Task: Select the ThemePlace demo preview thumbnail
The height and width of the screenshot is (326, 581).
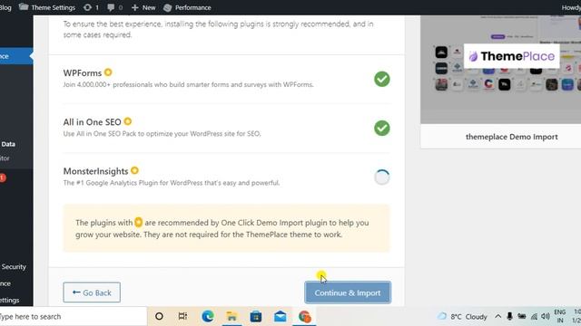Action: 500,70
